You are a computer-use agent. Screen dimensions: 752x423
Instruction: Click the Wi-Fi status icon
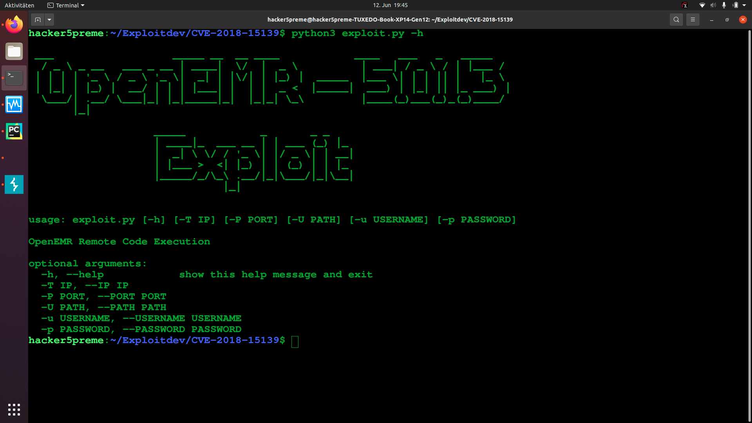coord(702,5)
